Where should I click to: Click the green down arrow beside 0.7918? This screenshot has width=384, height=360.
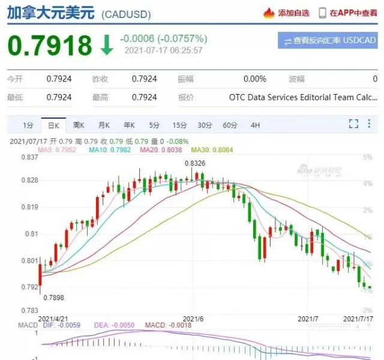(x=107, y=45)
